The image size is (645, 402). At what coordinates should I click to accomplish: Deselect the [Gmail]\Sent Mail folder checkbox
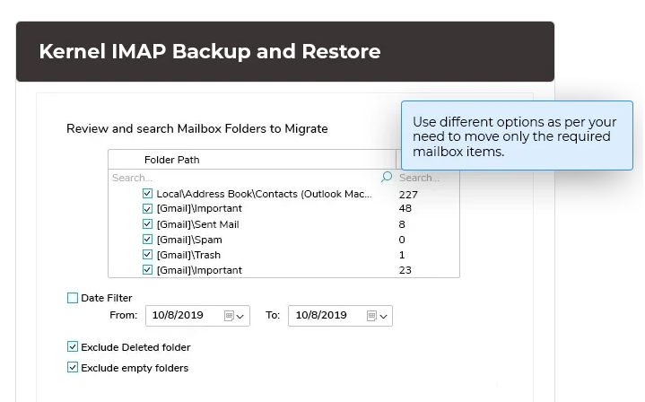click(x=147, y=224)
